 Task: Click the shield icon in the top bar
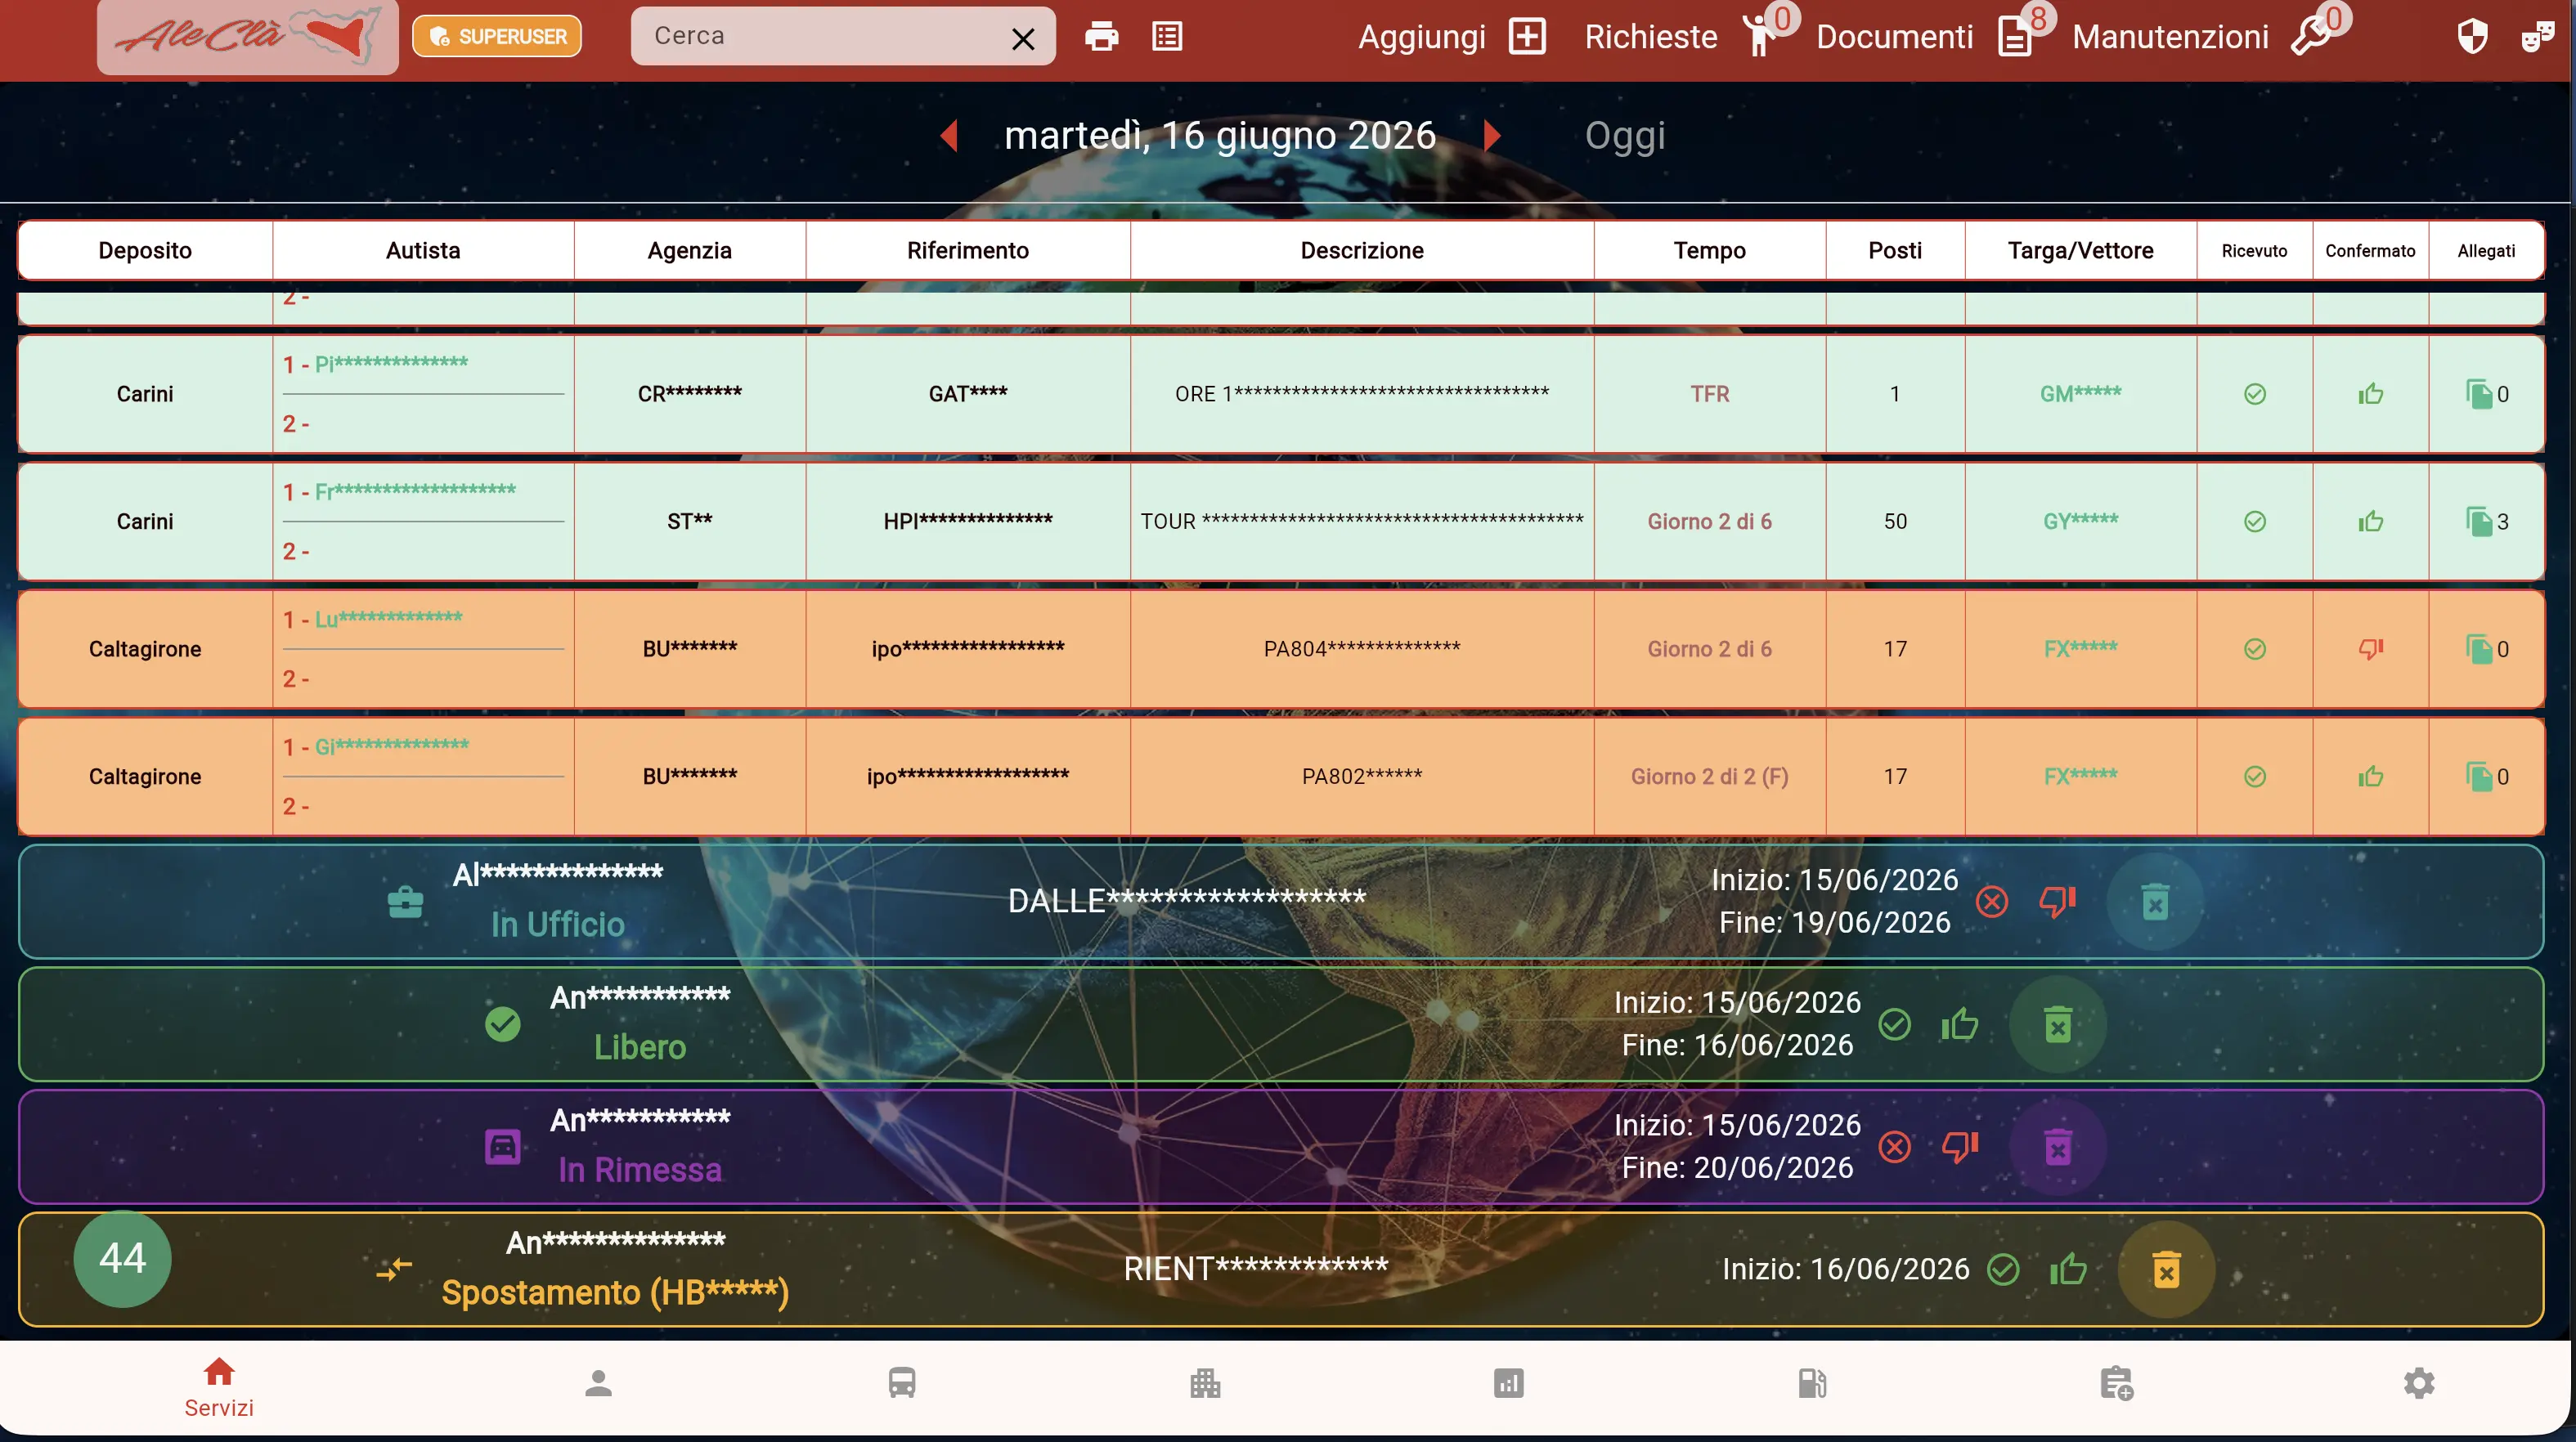tap(2472, 37)
